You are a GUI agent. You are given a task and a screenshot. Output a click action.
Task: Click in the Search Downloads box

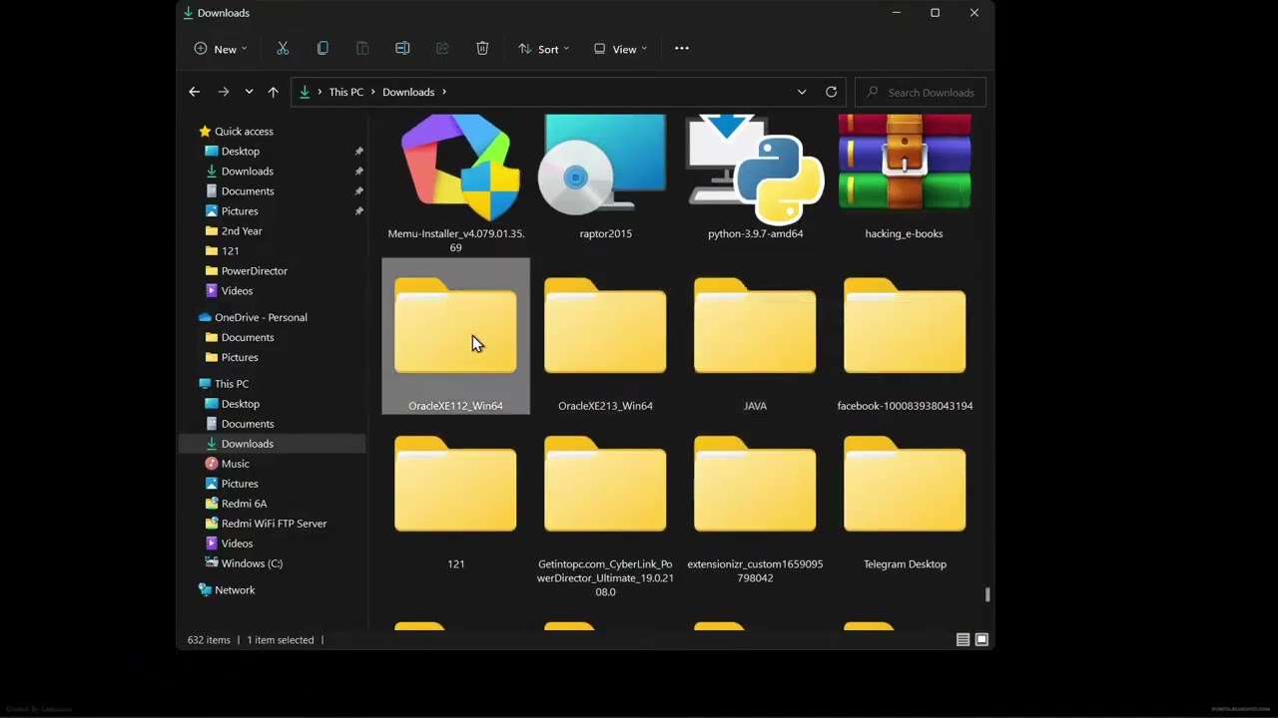coord(921,92)
